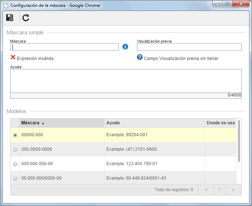Minimize the Configuración de la máscara window
The height and width of the screenshot is (206, 252).
click(x=218, y=4)
